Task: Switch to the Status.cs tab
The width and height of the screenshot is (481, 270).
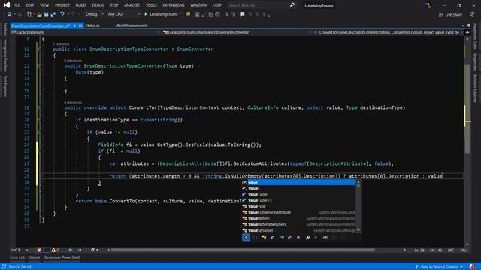Action: (x=92, y=25)
